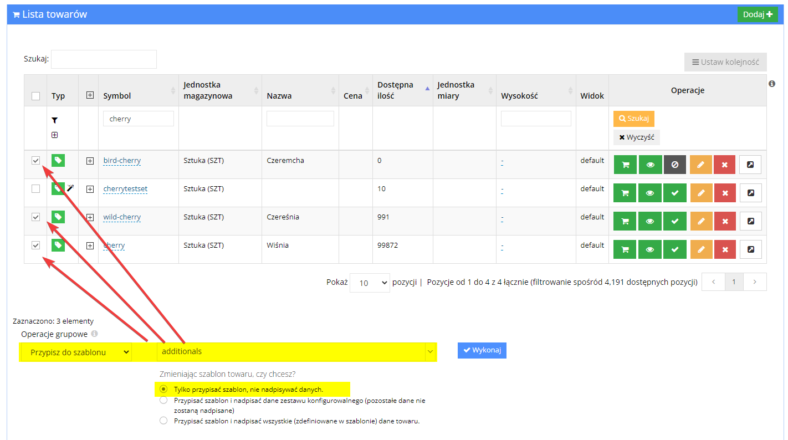Edit the Wiśnia product with pencil icon
788x440 pixels.
point(701,249)
